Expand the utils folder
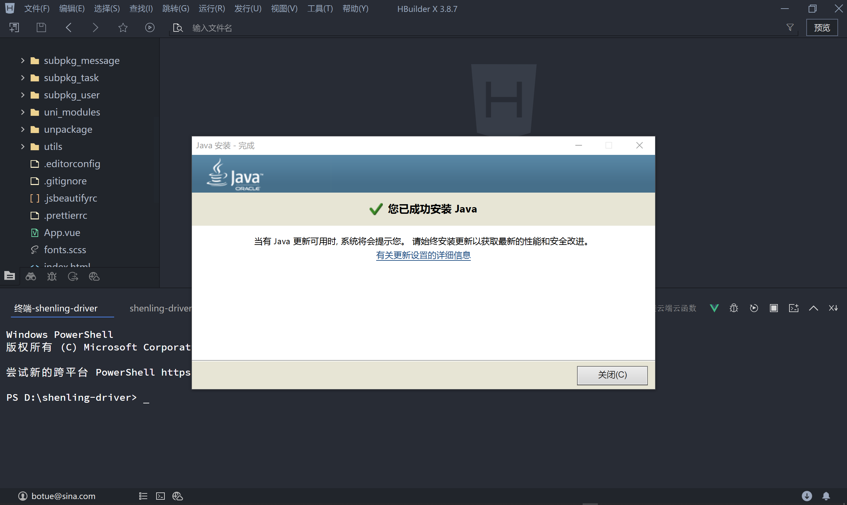 (23, 147)
